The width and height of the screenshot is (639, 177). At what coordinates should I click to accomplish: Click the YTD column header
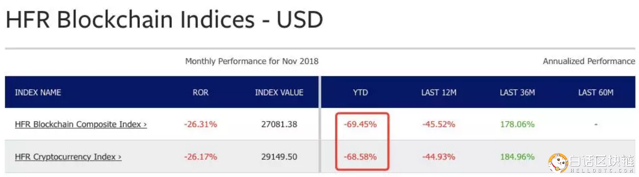(x=360, y=92)
